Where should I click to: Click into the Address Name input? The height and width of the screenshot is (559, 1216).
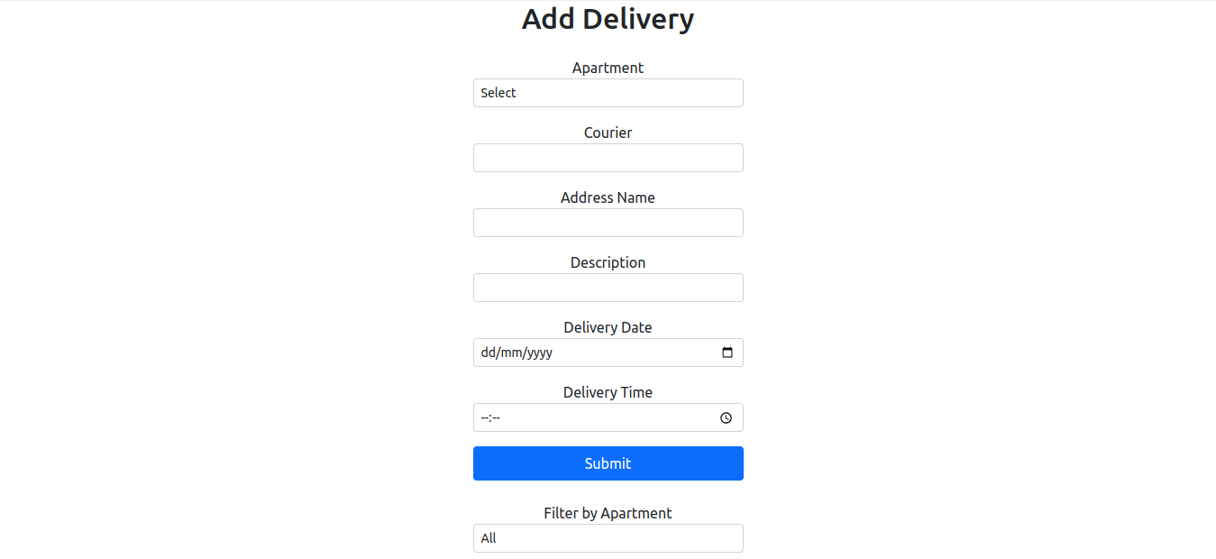click(x=608, y=223)
